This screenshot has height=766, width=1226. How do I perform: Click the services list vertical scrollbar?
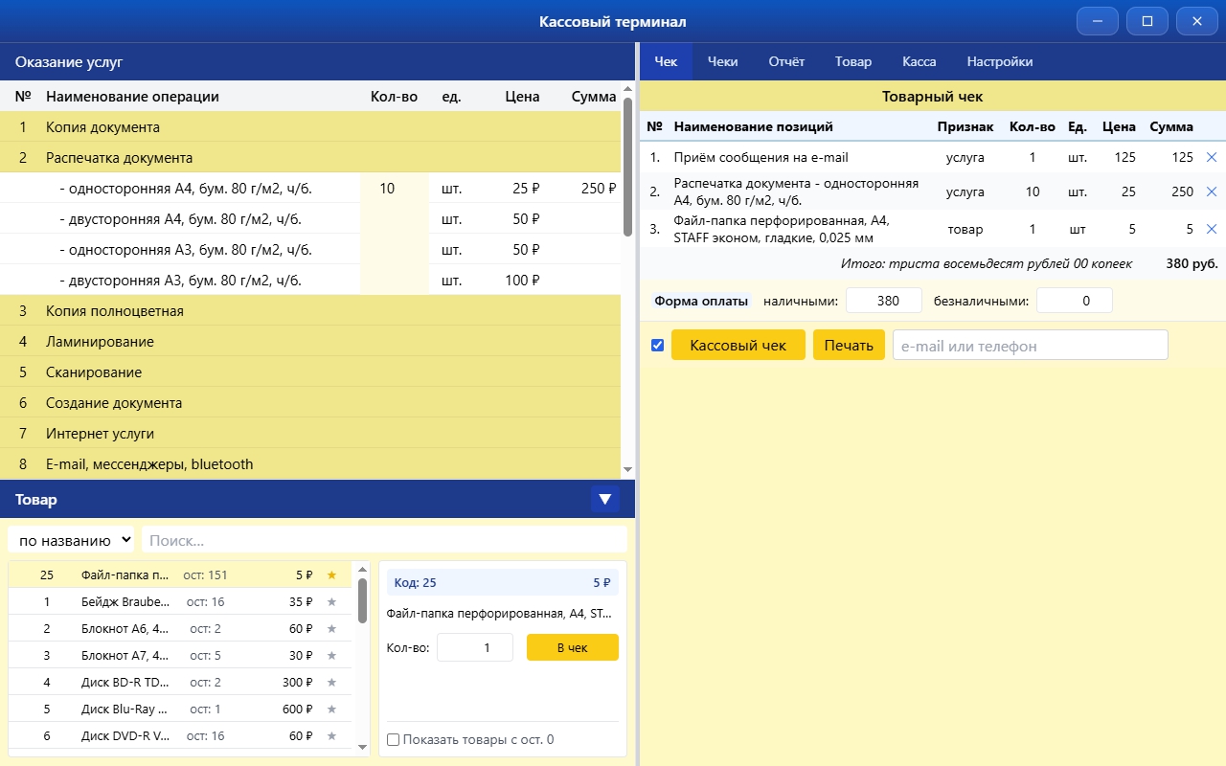627,168
